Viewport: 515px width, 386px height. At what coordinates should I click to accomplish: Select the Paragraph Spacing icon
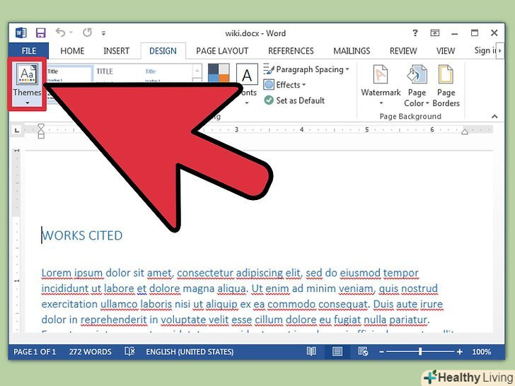click(x=269, y=69)
